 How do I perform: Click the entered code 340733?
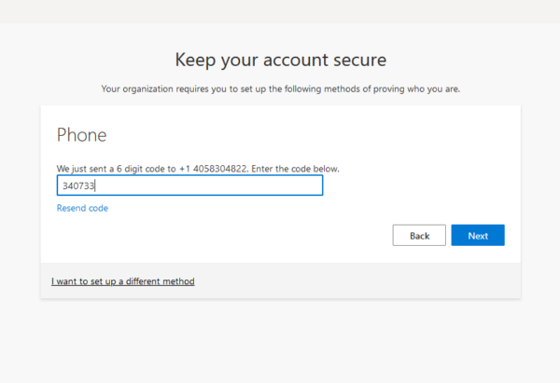(x=78, y=186)
